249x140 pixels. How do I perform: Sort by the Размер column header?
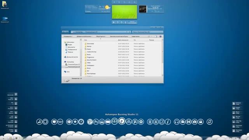point(151,40)
